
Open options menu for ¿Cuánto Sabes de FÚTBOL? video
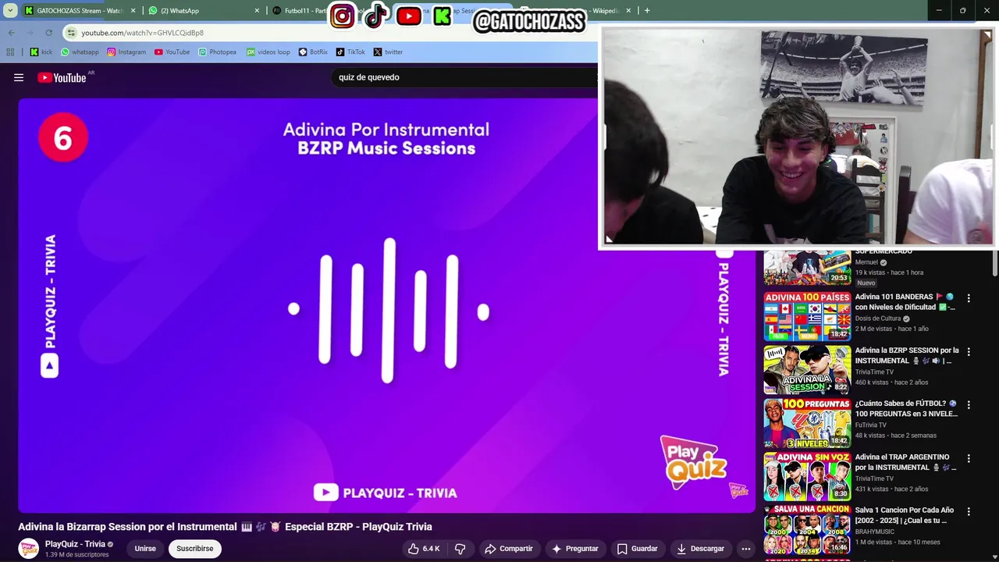pos(969,405)
